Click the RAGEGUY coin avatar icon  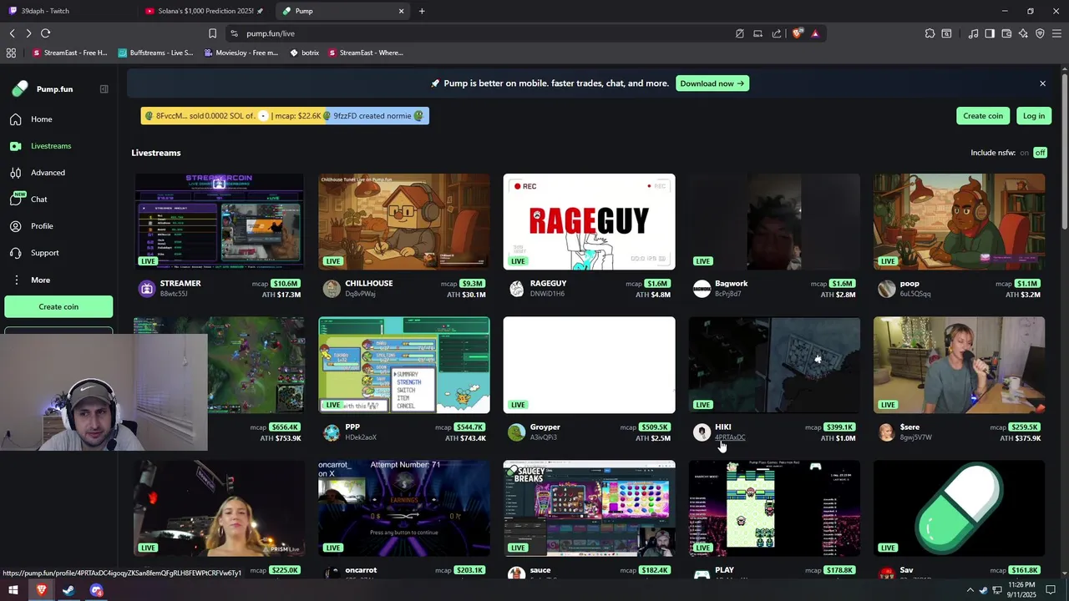[517, 289]
